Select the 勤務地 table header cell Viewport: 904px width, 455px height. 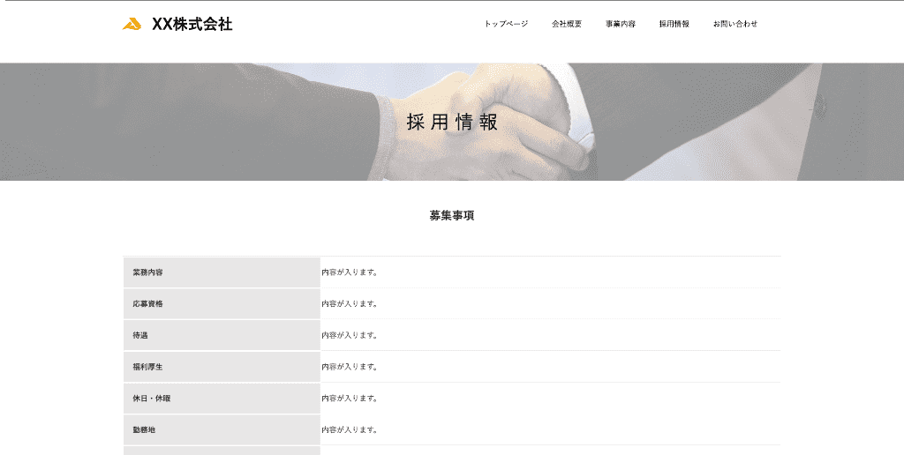222,429
